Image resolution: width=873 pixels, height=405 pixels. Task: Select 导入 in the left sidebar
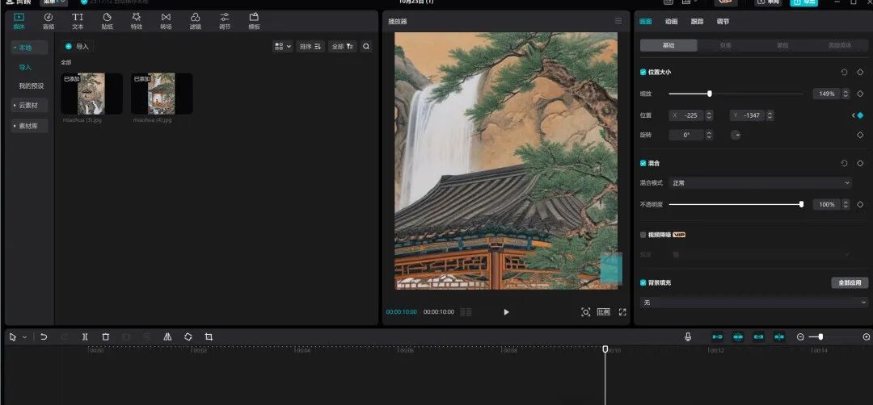[x=25, y=67]
